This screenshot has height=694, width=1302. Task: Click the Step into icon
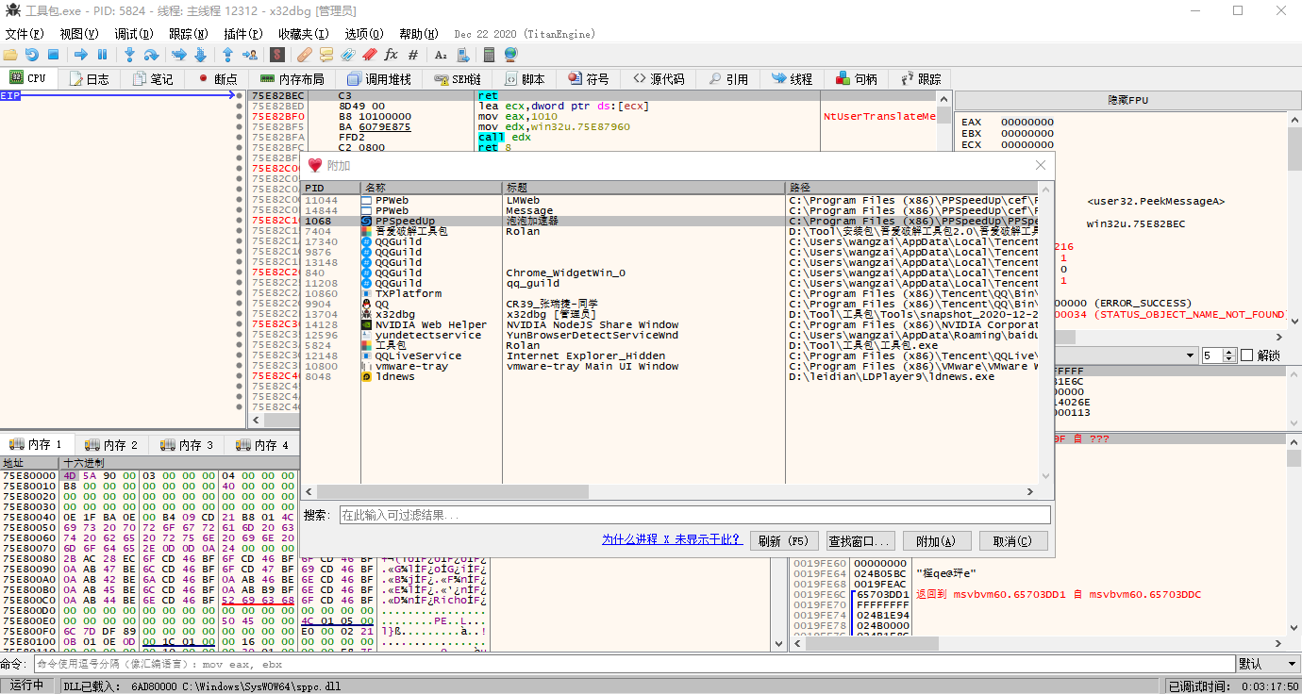click(129, 55)
